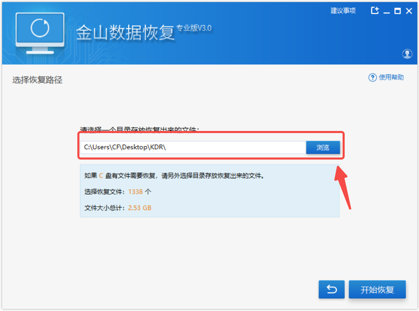Start recovery with 开始恢复 button
This screenshot has height=311, width=419.
pyautogui.click(x=377, y=289)
